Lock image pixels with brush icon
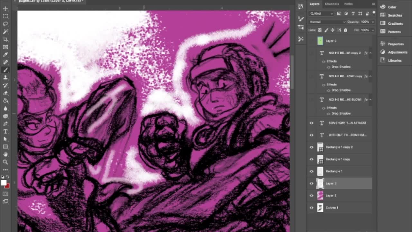 (326, 30)
